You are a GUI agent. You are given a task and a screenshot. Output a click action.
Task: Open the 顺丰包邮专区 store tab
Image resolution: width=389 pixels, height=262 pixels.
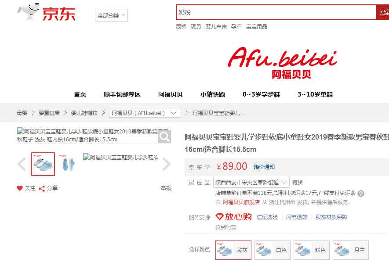(x=122, y=94)
